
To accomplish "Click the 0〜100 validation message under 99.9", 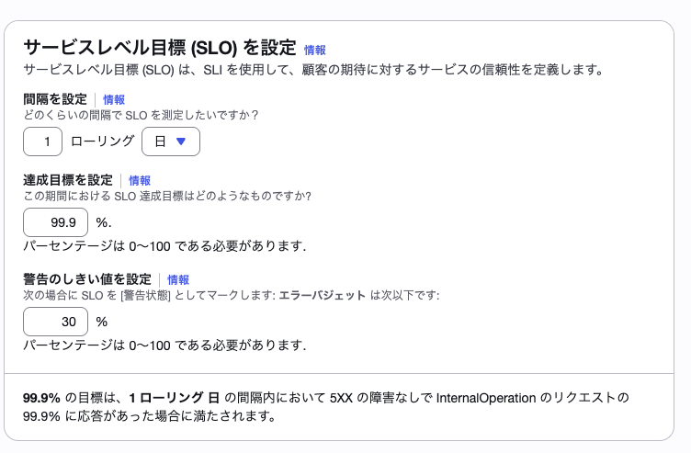I will pos(164,245).
